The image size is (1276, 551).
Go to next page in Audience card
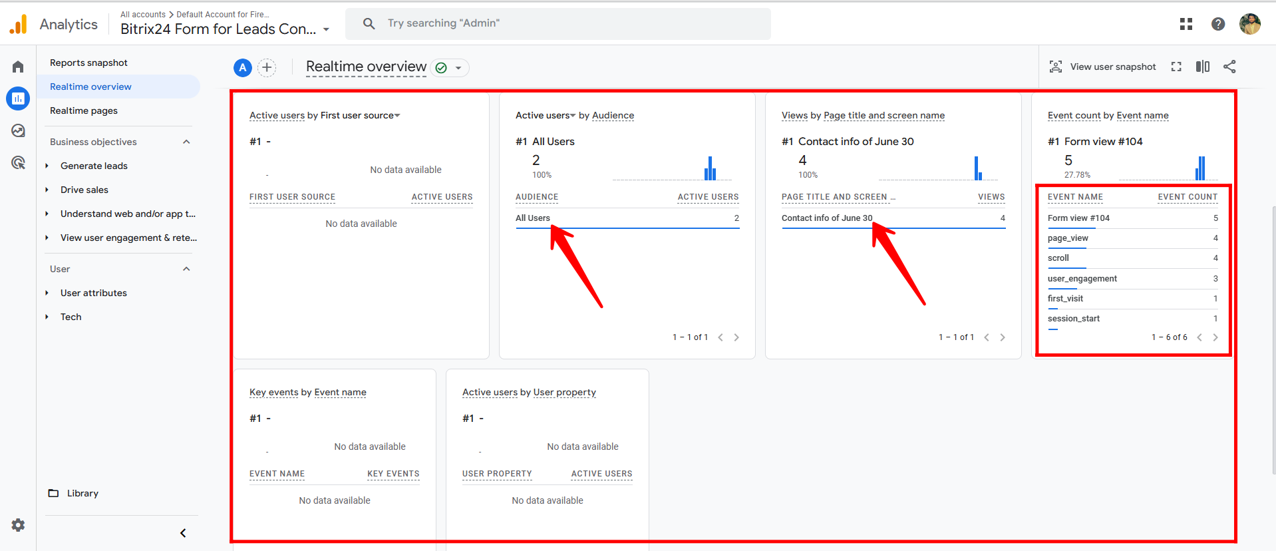click(736, 337)
